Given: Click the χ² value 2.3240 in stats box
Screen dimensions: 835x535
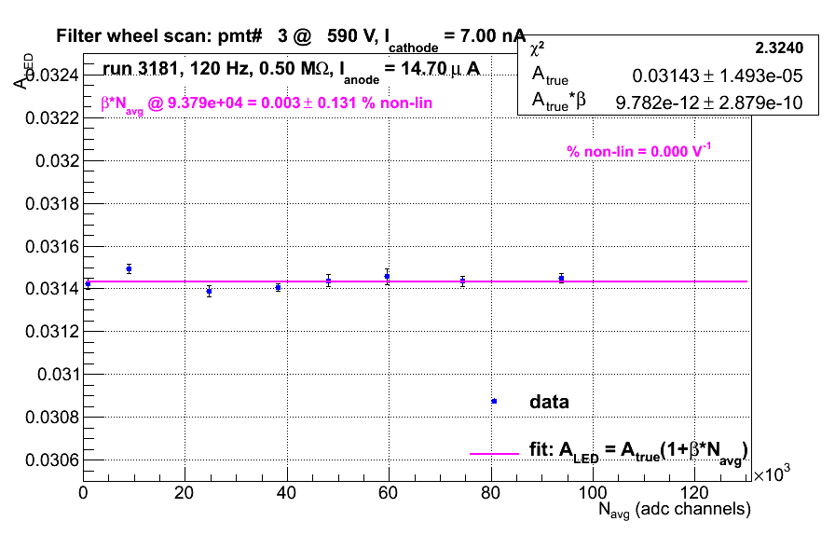Looking at the screenshot, I should pos(778,48).
